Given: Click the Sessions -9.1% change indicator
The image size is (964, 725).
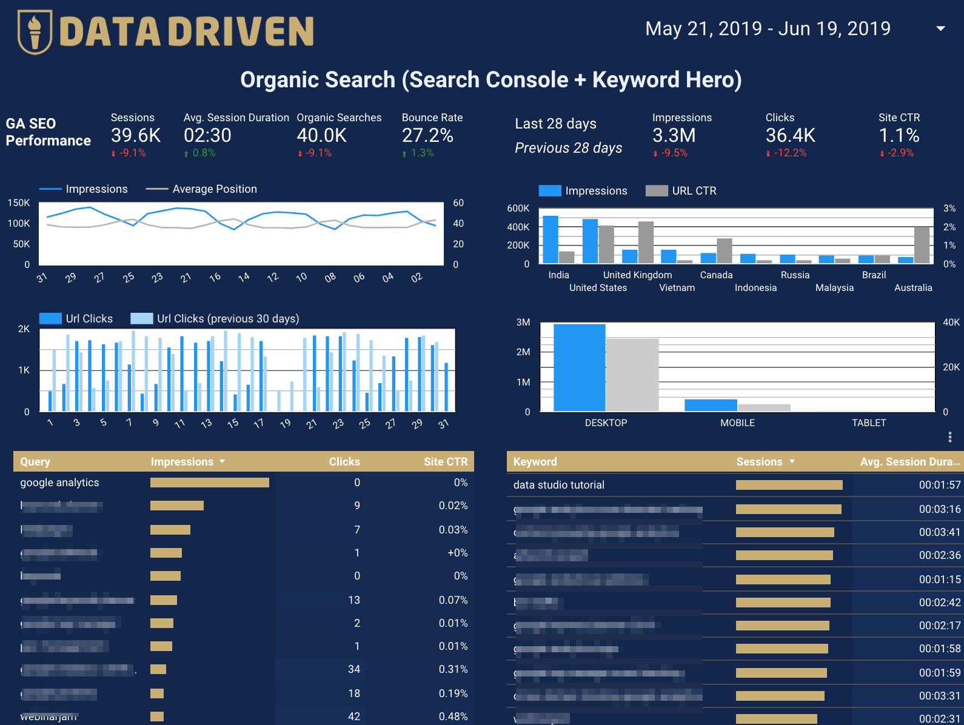Looking at the screenshot, I should [x=129, y=153].
